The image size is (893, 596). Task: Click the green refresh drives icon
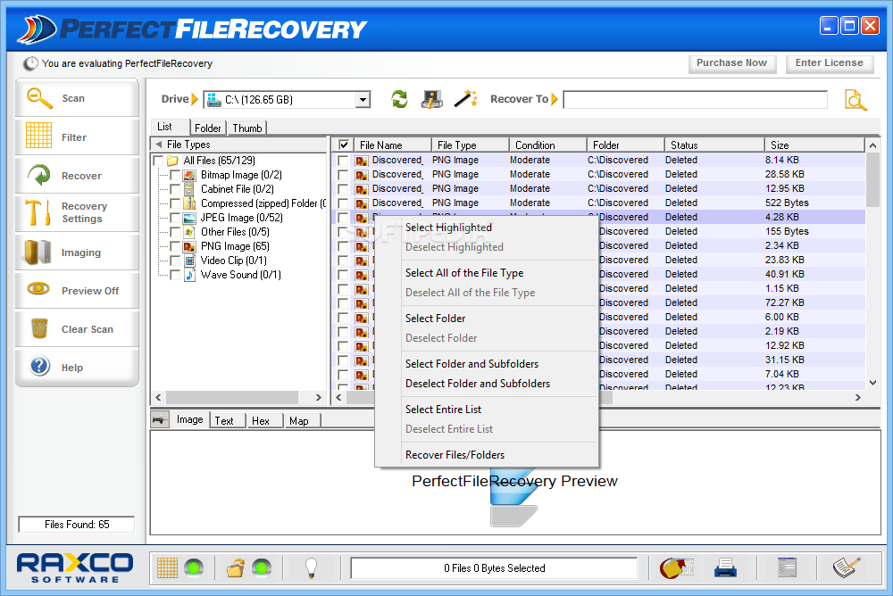(400, 99)
